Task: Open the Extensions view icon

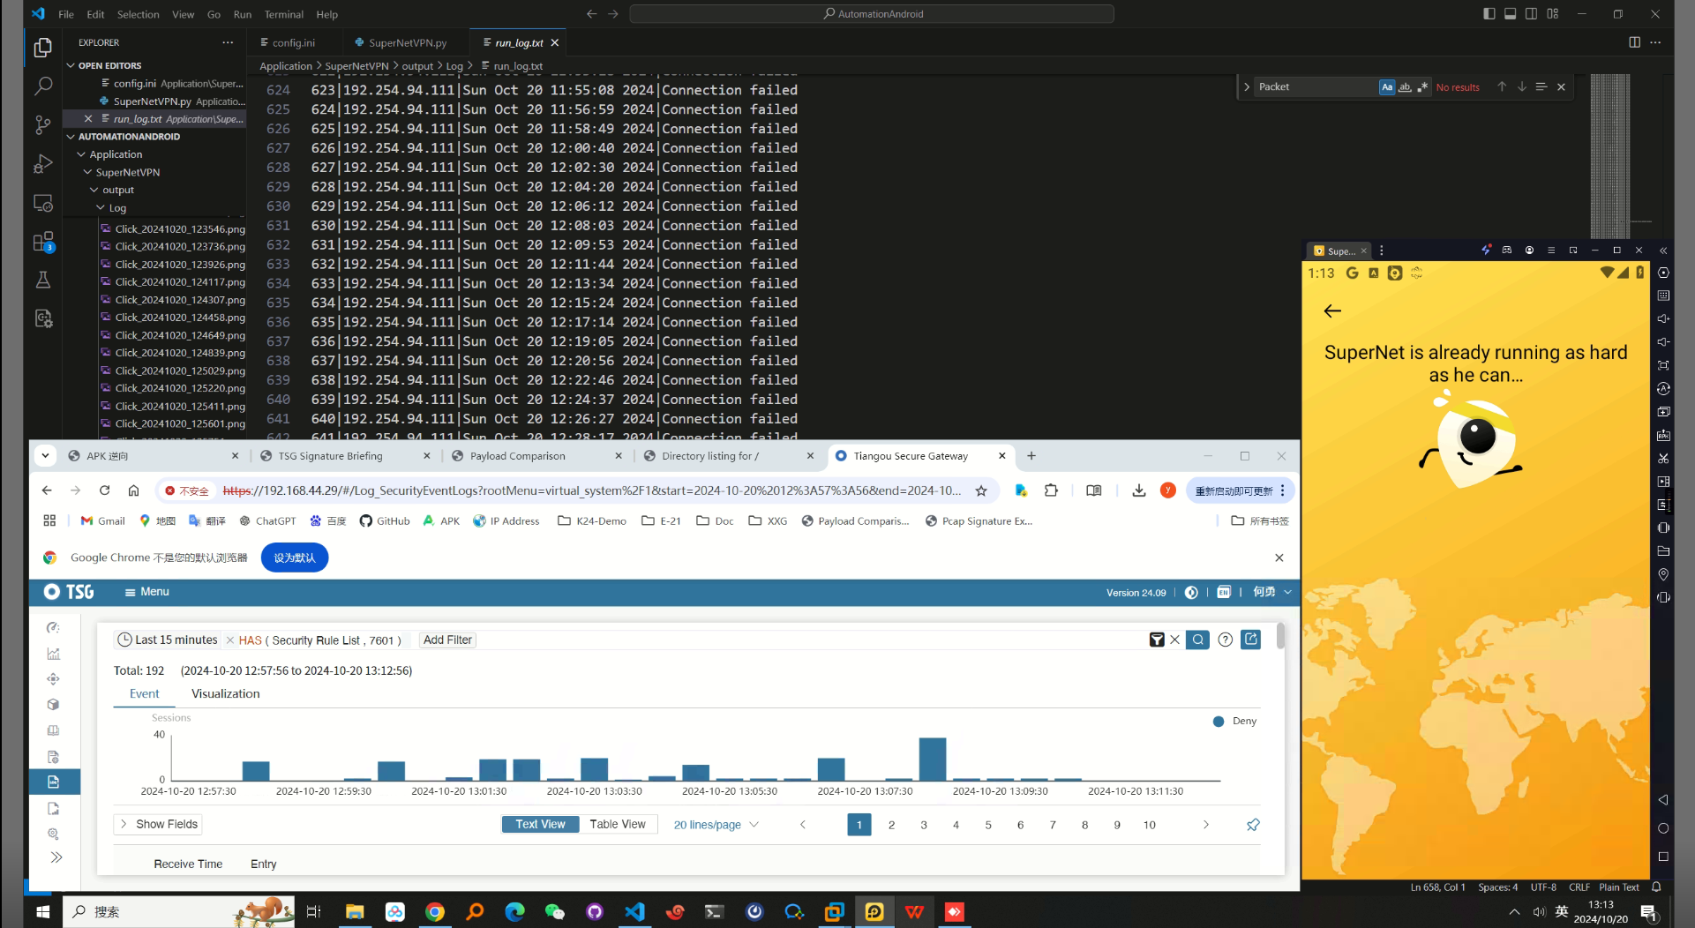Action: [x=42, y=242]
